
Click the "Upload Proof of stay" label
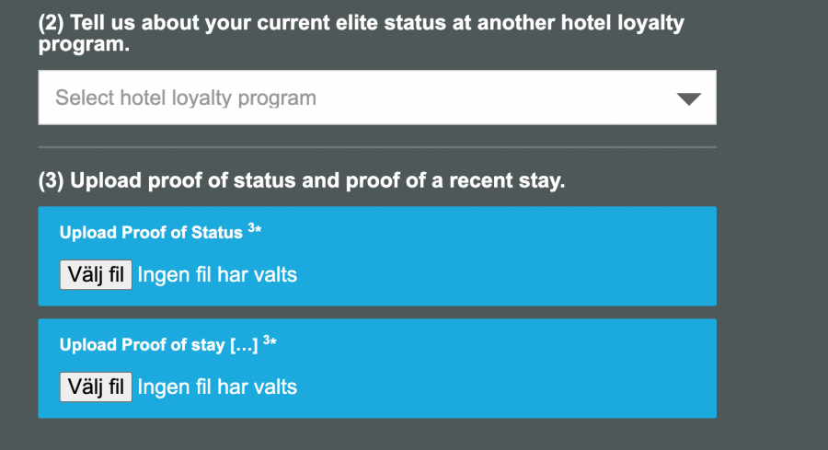(x=142, y=345)
